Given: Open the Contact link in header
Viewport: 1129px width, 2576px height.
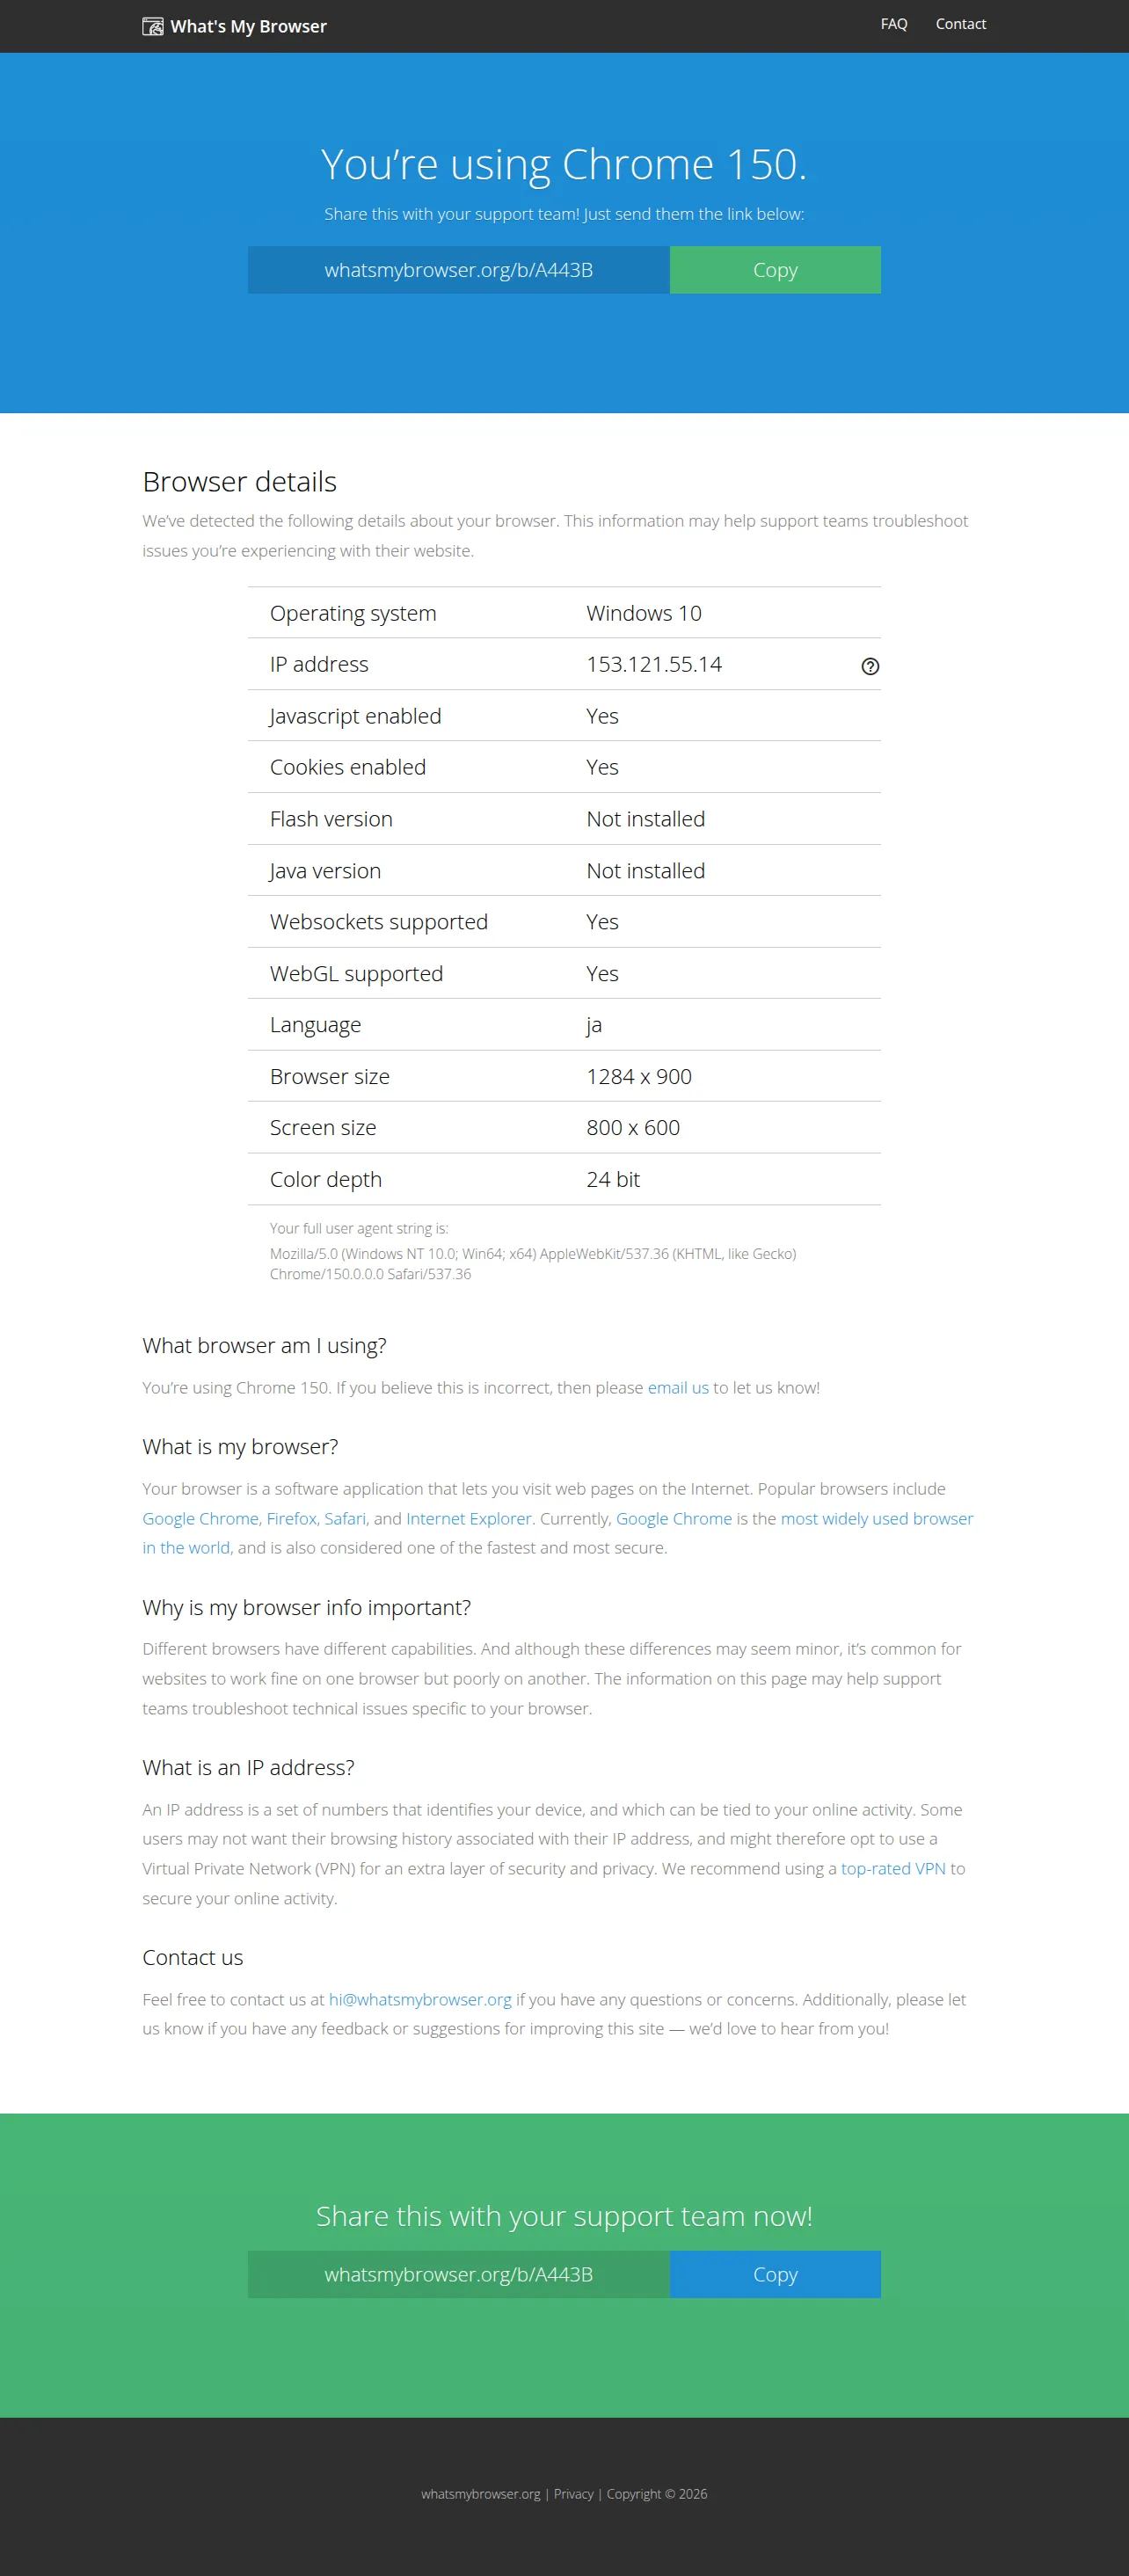Looking at the screenshot, I should [960, 24].
